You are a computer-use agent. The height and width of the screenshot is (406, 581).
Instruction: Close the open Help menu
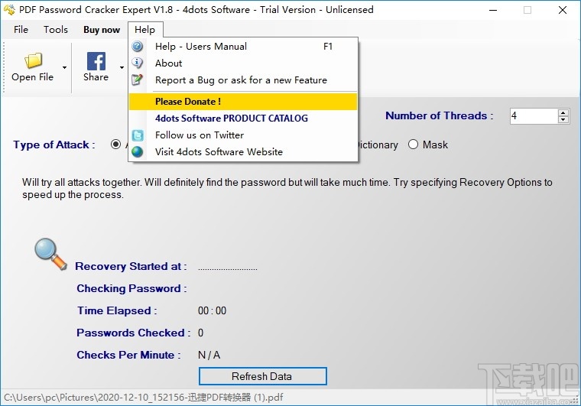145,30
